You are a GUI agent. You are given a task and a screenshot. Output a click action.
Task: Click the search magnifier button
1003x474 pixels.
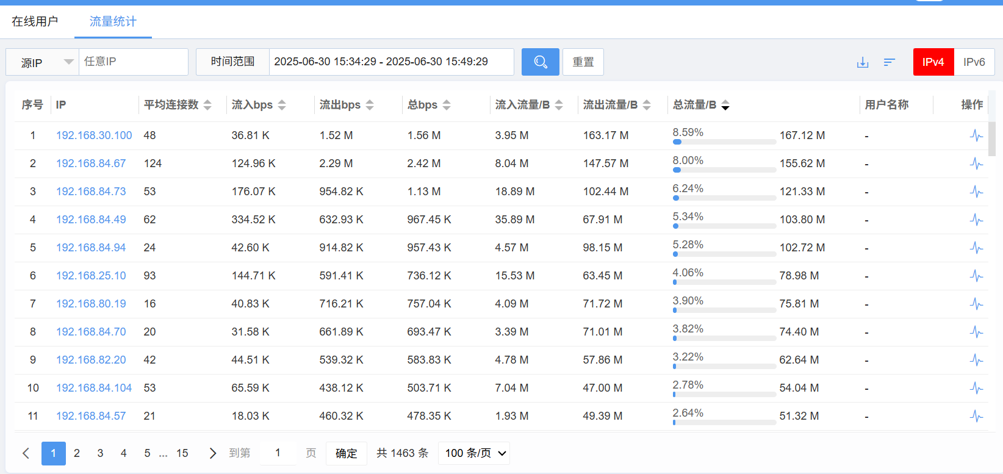point(540,62)
